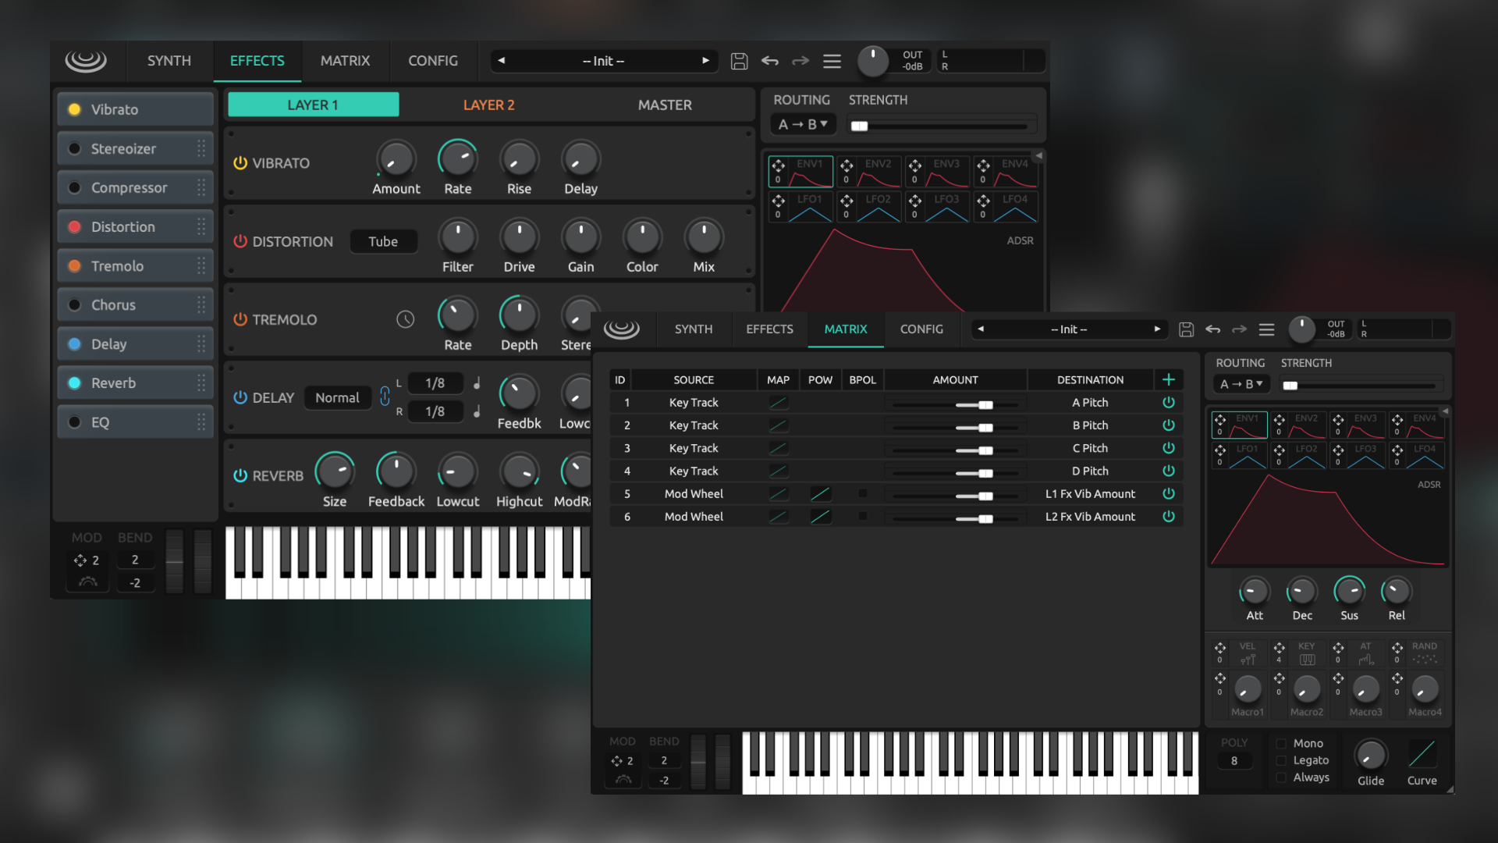Switch to the LAYER 2 tab
1498x843 pixels.
(x=488, y=105)
